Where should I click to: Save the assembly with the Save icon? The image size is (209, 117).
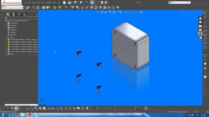tap(75, 2)
